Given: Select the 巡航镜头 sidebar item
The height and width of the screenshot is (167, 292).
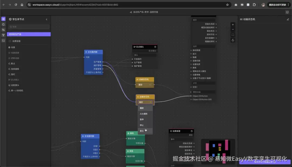Looking at the screenshot, I should (x=15, y=85).
